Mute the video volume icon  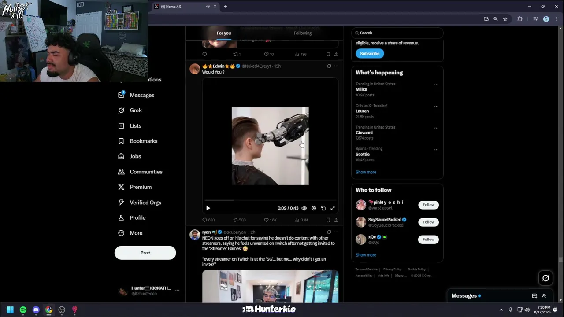pos(304,208)
